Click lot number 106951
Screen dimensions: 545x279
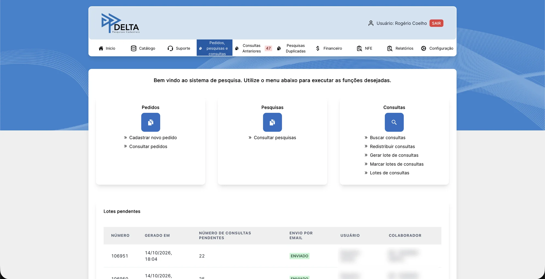(x=120, y=256)
